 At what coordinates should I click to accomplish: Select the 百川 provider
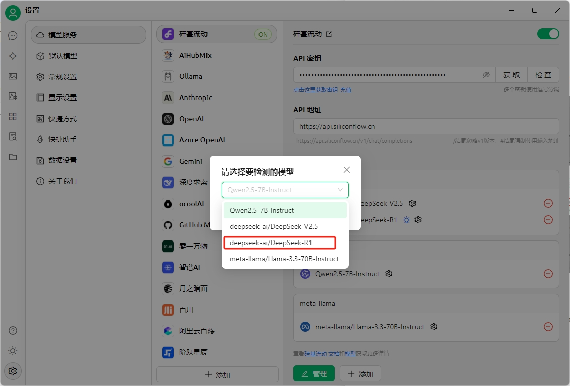point(217,310)
